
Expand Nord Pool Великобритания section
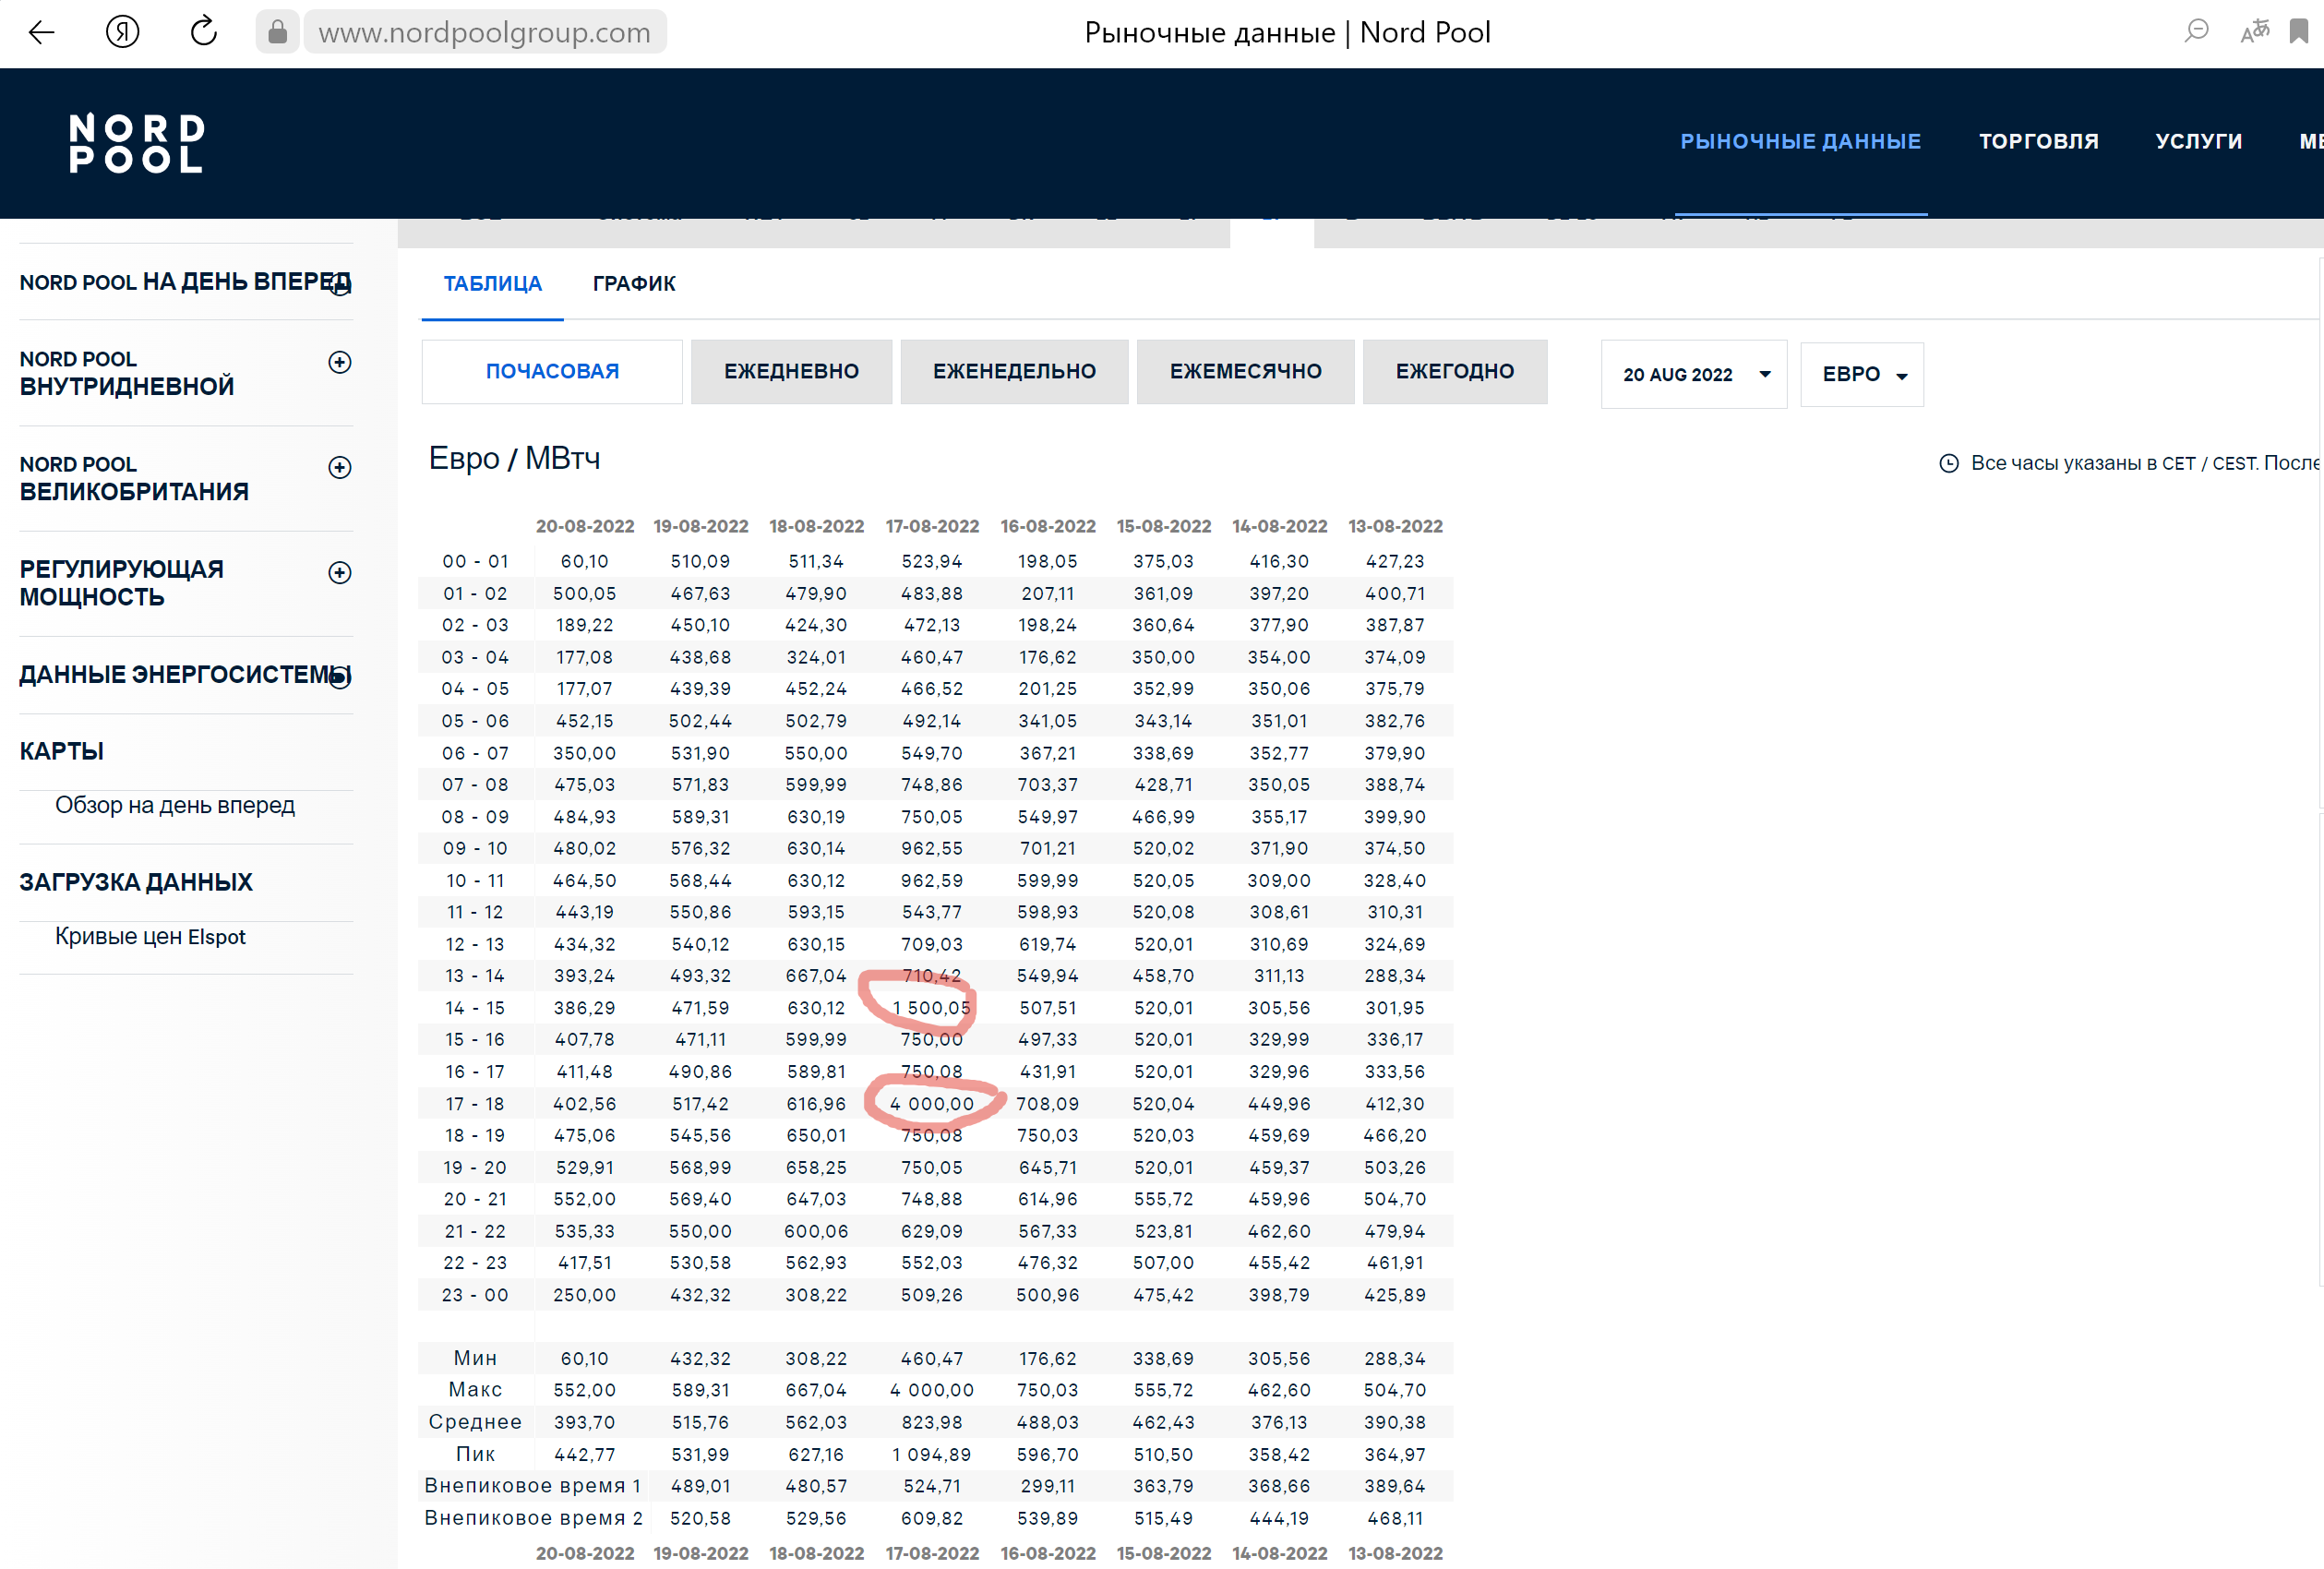tap(340, 467)
